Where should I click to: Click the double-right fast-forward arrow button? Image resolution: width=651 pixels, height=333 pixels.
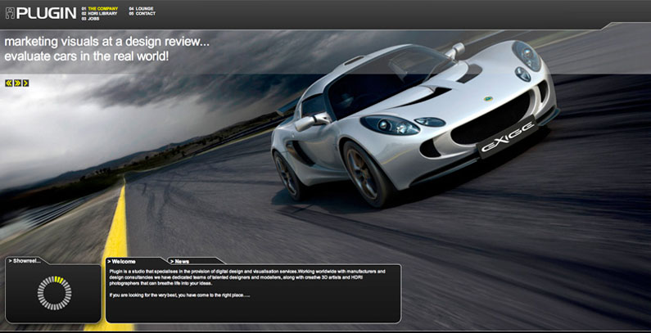coord(17,83)
